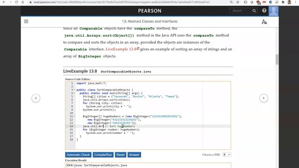Click the page vertical scrollbar thumb

tap(277, 59)
